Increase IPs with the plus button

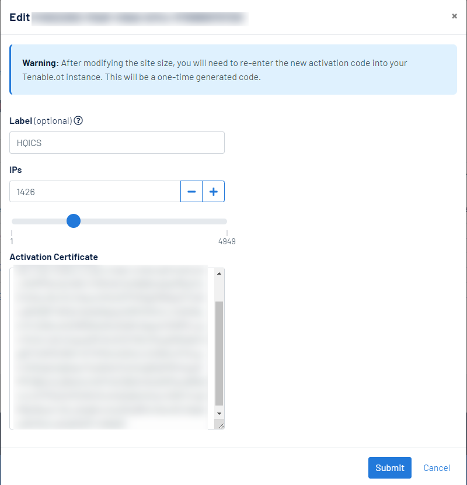click(x=214, y=192)
